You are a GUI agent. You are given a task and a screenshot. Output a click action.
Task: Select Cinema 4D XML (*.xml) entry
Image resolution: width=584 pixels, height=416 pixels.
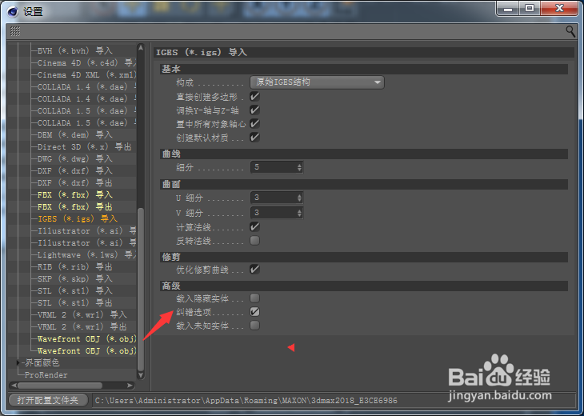point(86,75)
